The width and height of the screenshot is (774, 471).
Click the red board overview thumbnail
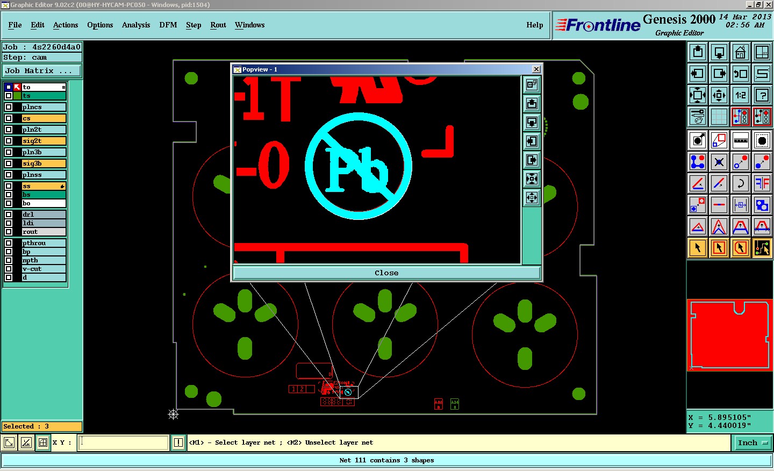pos(729,335)
